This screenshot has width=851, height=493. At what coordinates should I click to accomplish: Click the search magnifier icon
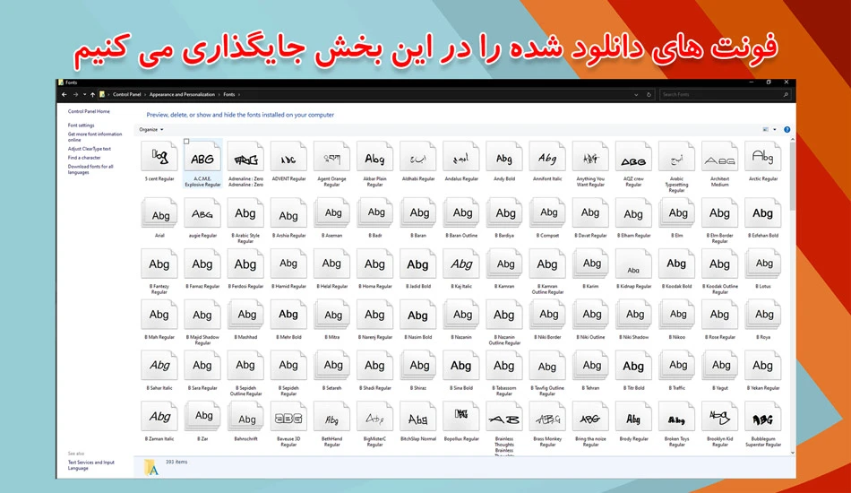[786, 94]
